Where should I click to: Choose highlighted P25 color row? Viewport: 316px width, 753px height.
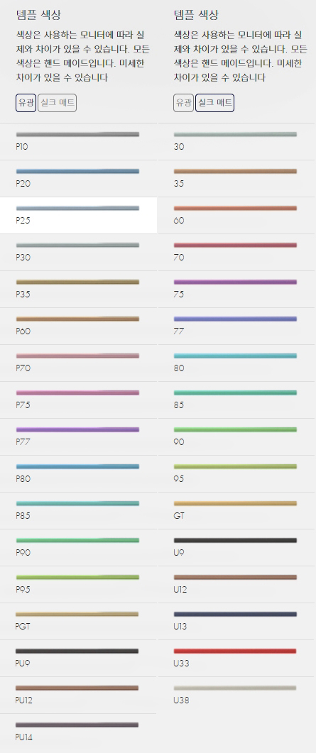[x=78, y=216]
